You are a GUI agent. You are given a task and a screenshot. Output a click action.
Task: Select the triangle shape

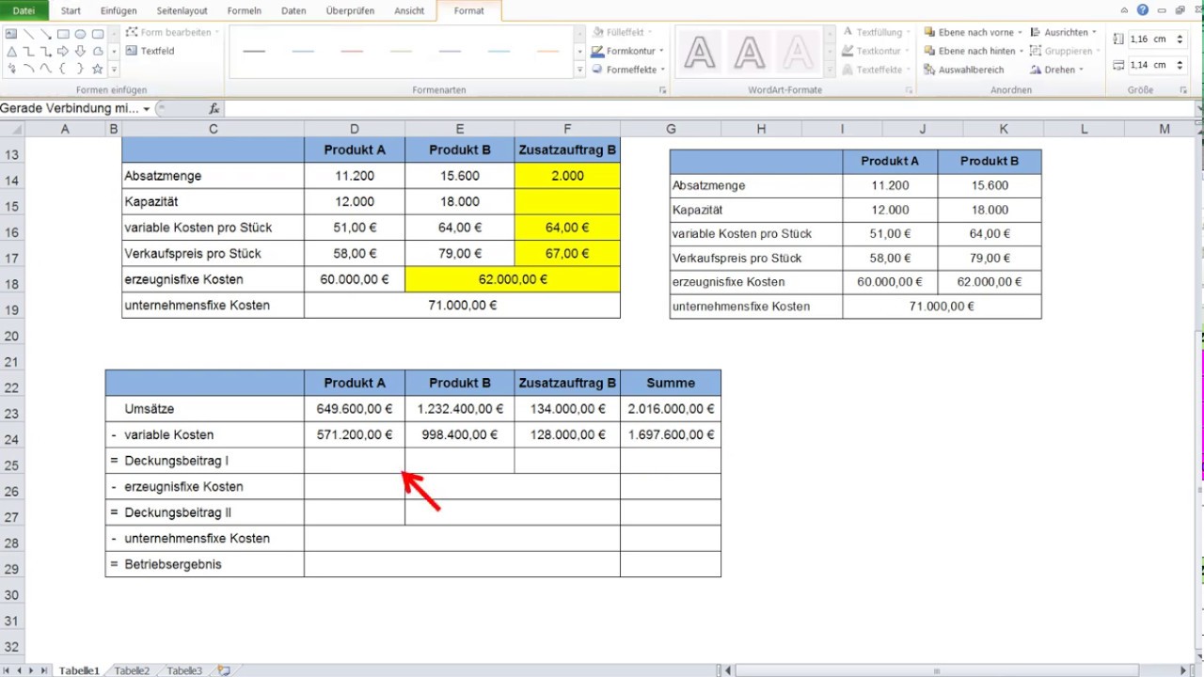coord(11,52)
